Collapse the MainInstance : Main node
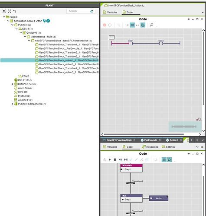The image size is (206, 216). coord(25,37)
